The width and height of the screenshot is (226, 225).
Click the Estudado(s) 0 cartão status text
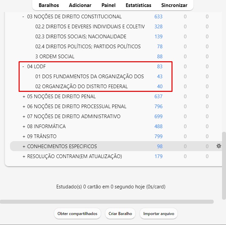tap(111, 187)
